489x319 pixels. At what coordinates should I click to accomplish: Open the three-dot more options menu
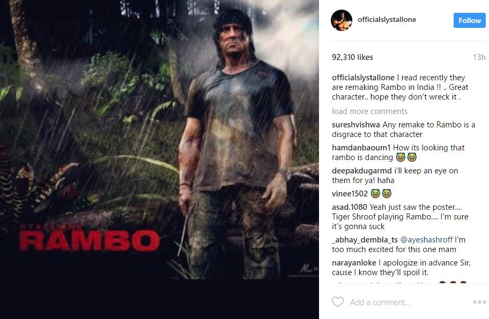point(479,302)
